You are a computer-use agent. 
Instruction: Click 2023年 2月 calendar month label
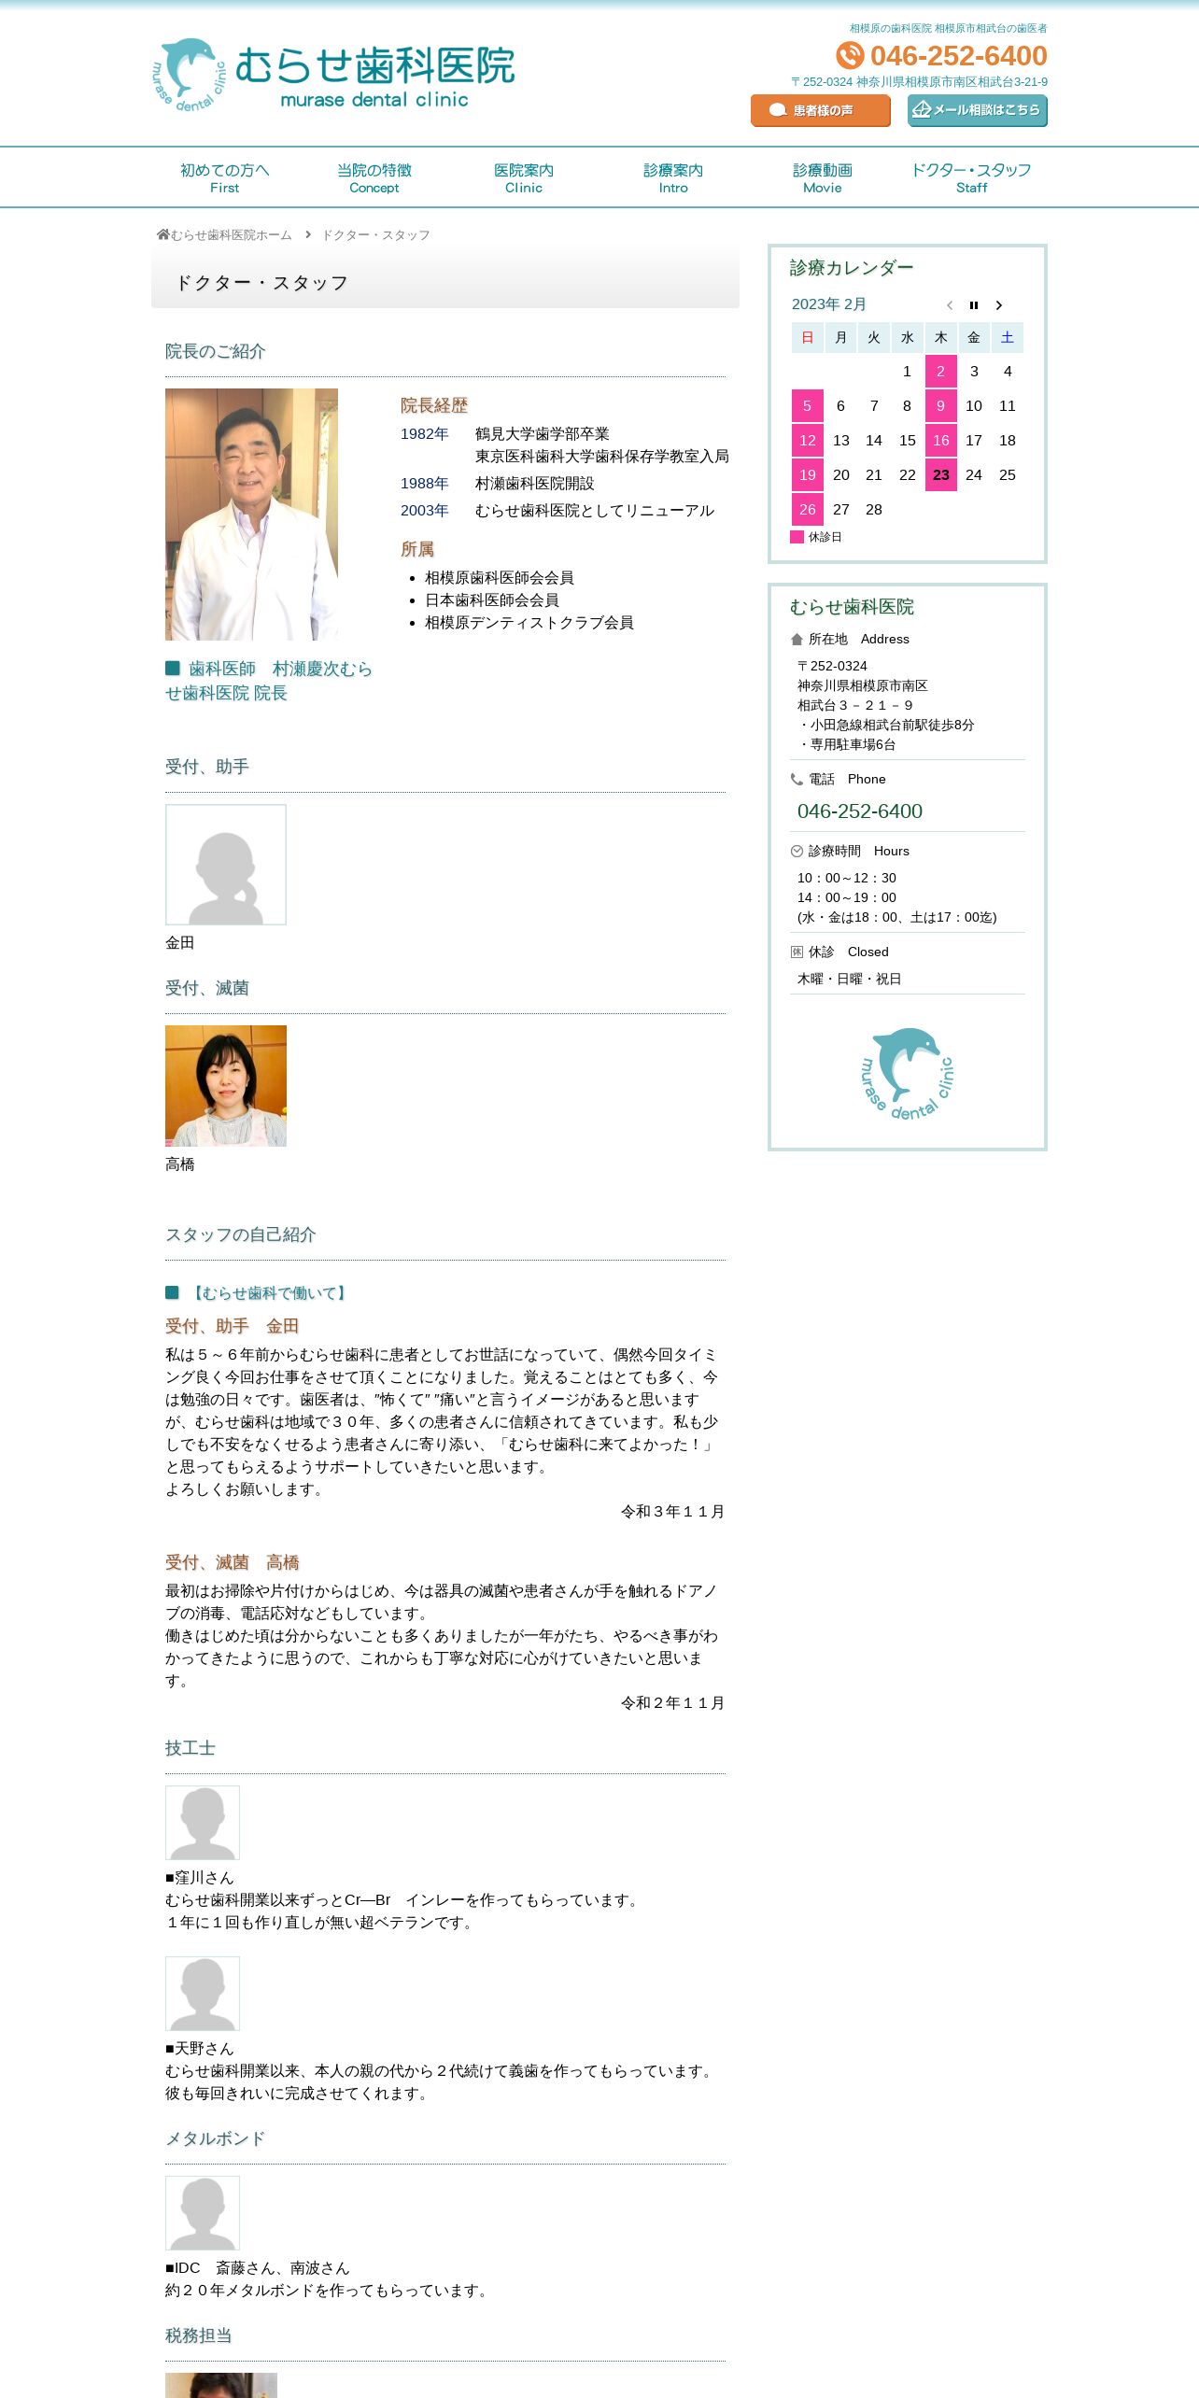pos(829,304)
